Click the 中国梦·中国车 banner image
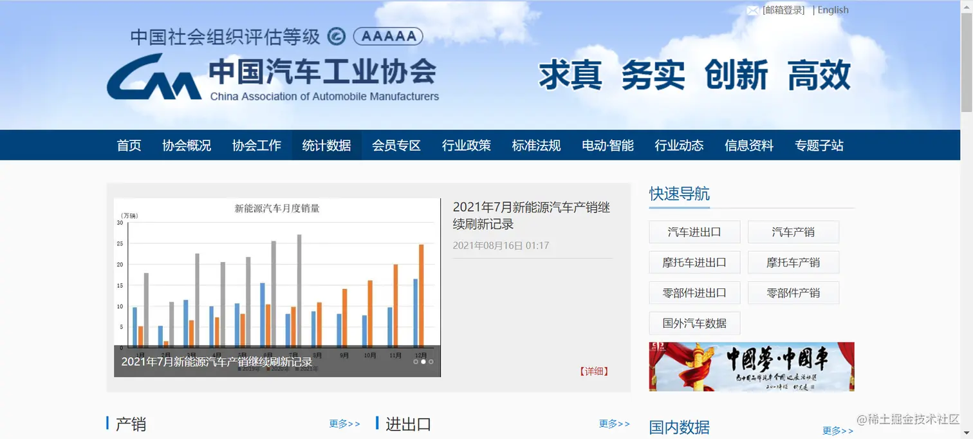 click(751, 366)
